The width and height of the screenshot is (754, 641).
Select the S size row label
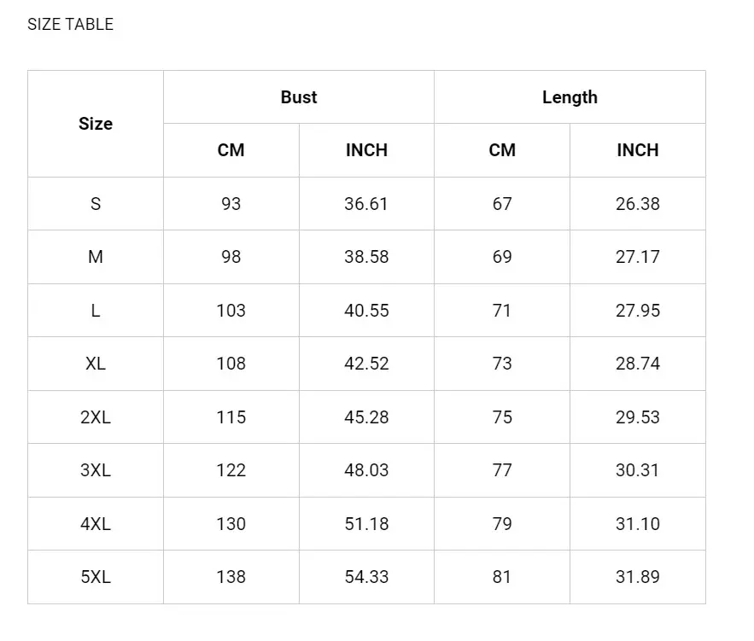pos(96,204)
